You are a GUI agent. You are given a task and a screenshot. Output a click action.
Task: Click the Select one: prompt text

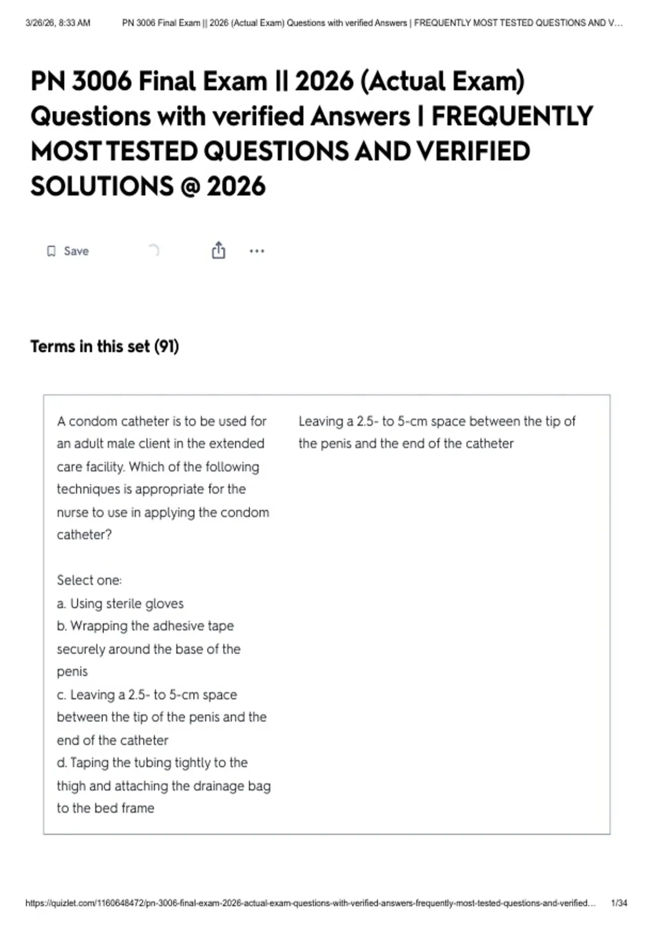pyautogui.click(x=89, y=580)
